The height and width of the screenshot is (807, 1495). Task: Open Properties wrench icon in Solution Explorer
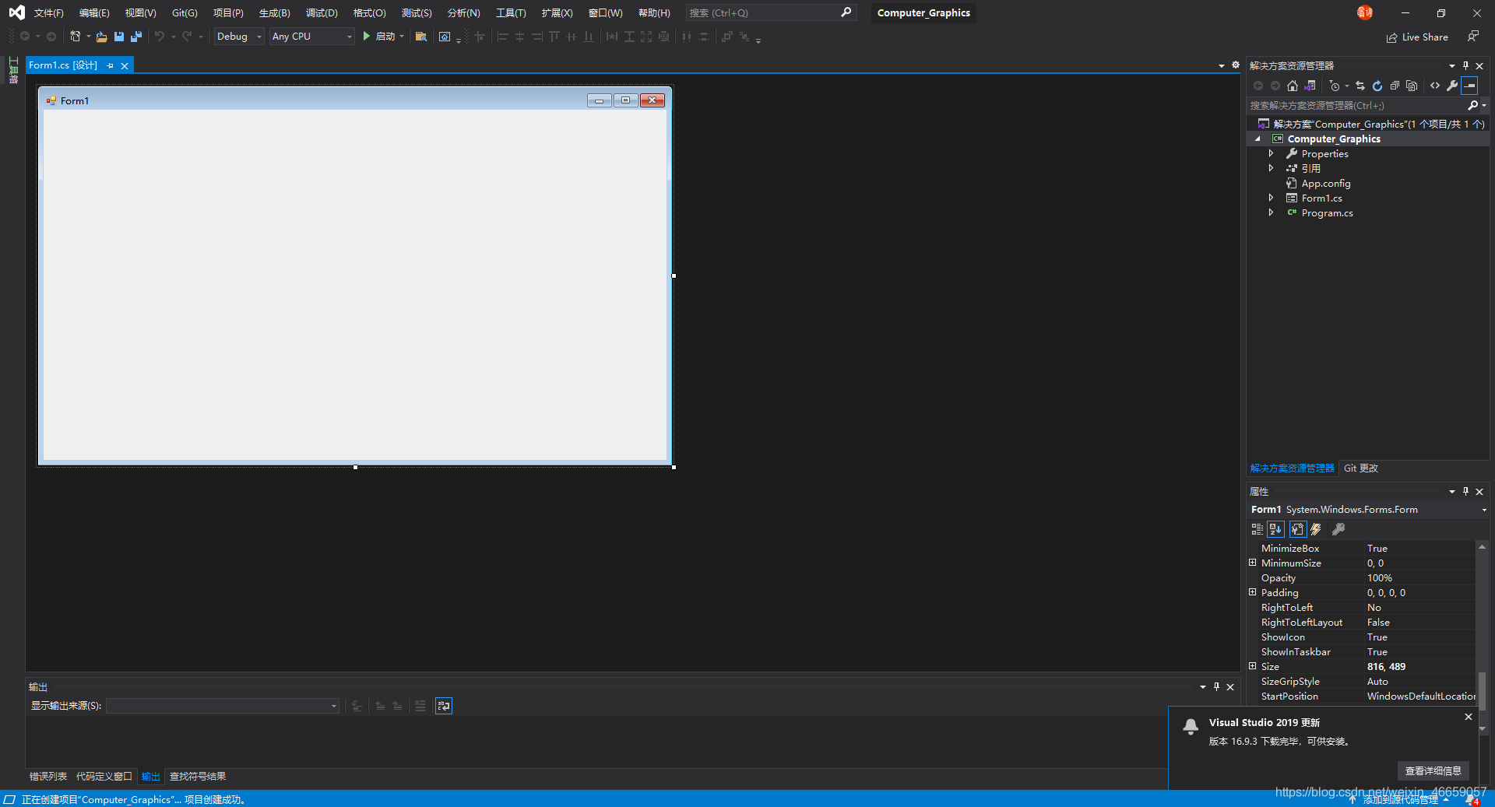click(1452, 86)
